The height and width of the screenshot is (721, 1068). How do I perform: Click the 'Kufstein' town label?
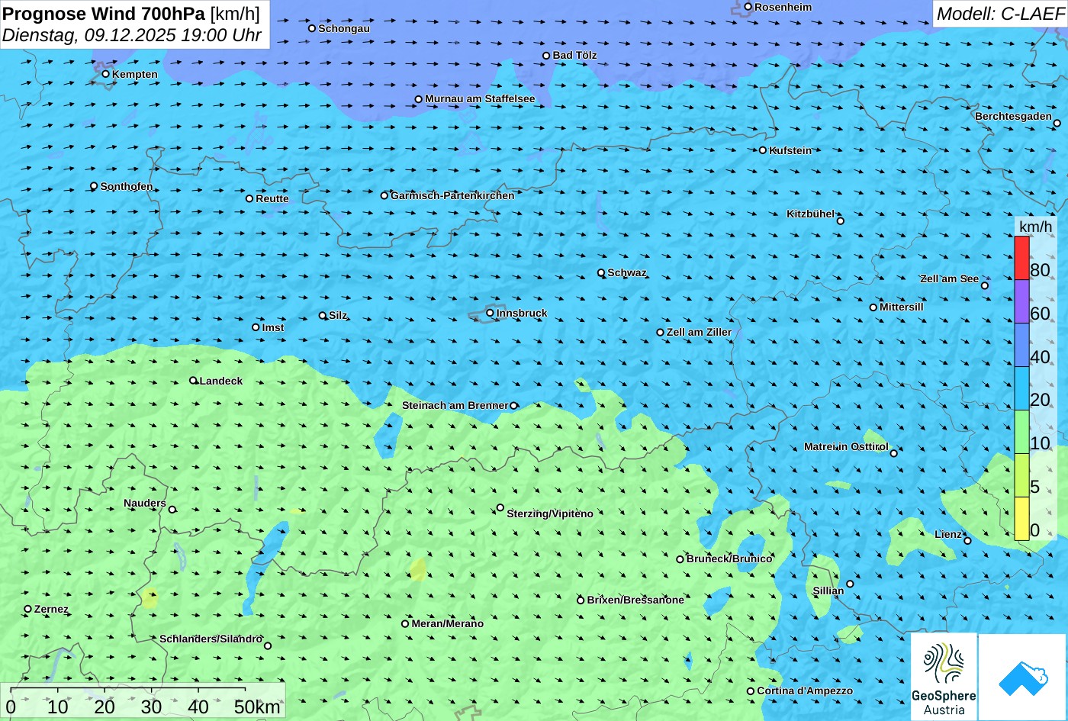click(790, 151)
